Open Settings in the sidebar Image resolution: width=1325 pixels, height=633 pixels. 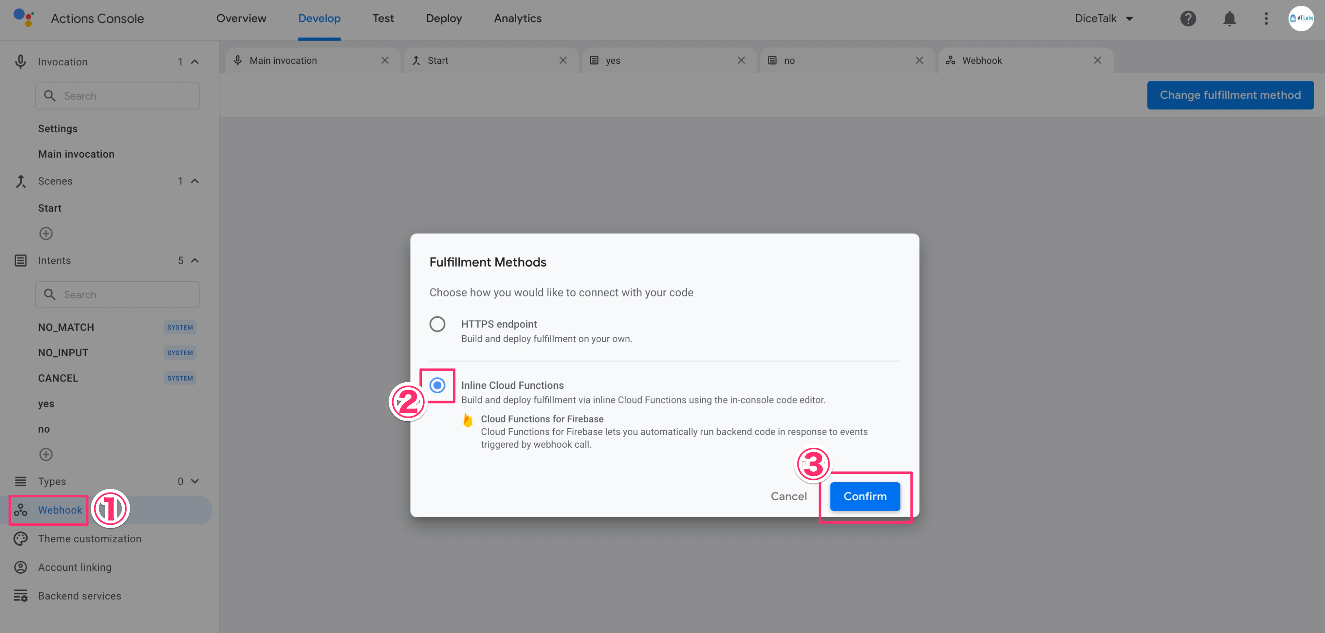coord(58,128)
